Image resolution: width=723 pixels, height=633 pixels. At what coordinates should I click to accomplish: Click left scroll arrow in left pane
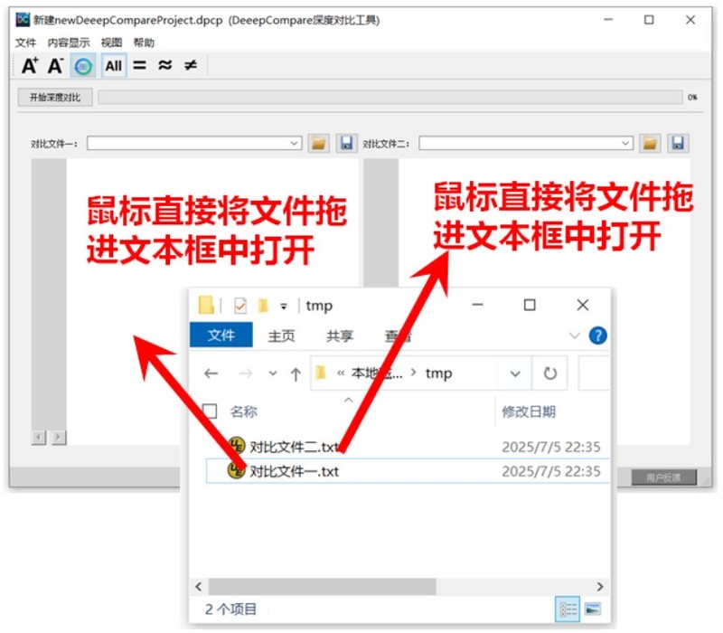39,438
